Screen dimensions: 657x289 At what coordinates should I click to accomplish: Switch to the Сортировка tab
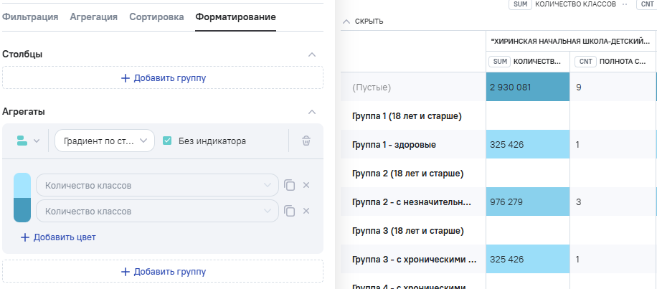[x=156, y=16]
